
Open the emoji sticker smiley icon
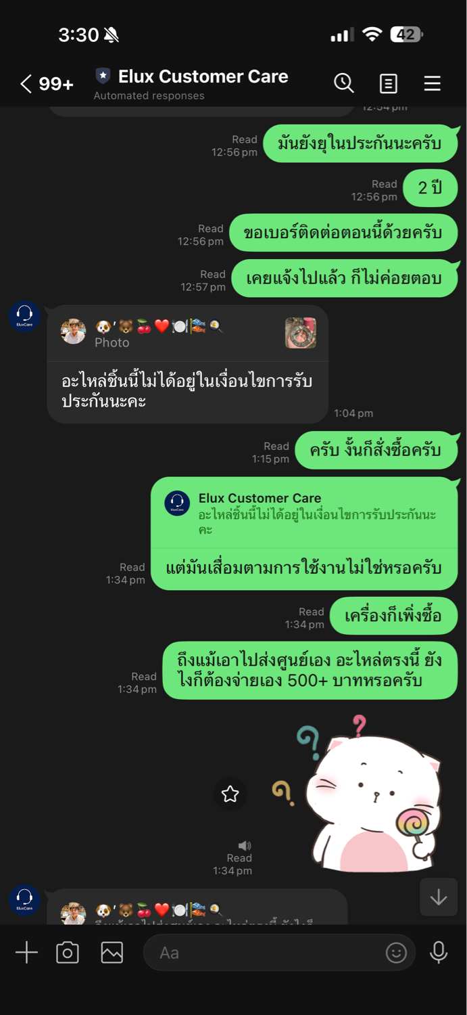(x=397, y=953)
